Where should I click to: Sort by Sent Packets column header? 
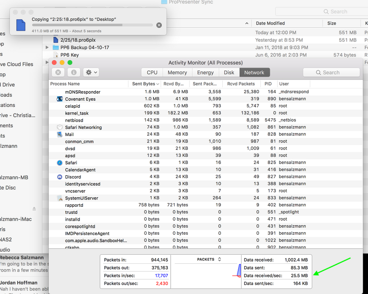click(x=206, y=84)
